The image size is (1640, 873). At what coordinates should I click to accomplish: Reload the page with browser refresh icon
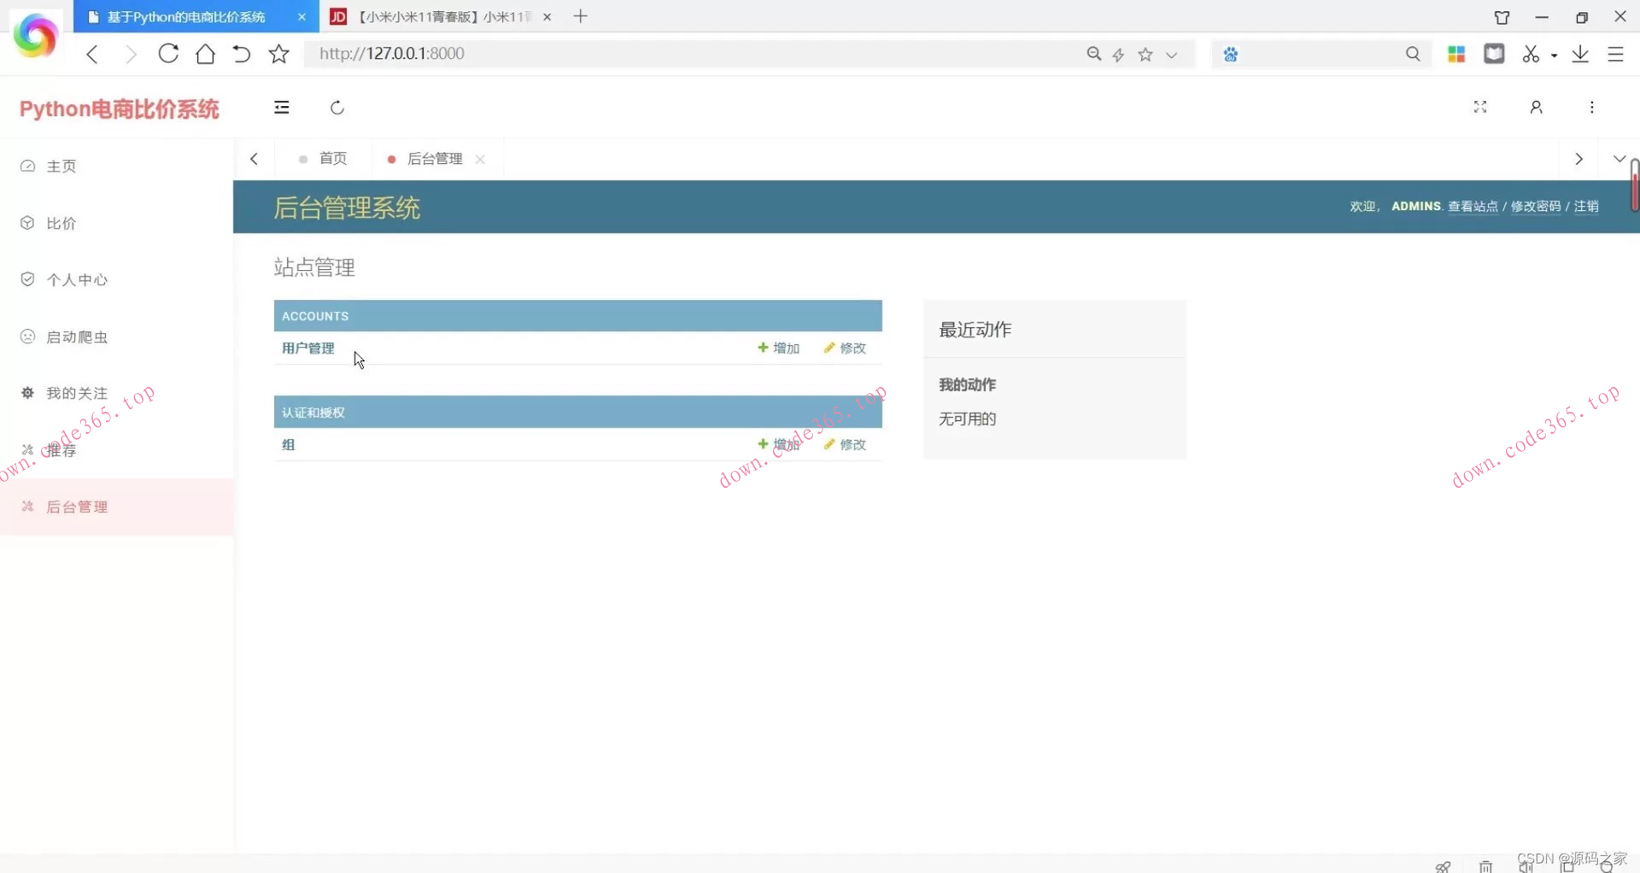(x=168, y=54)
